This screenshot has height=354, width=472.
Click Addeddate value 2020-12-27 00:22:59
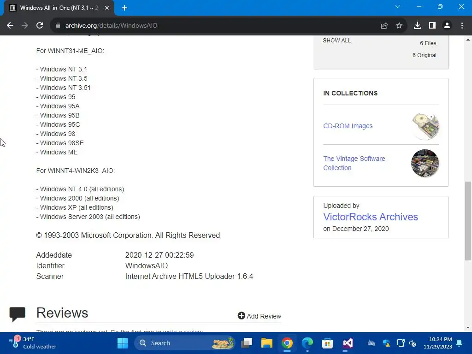pos(159,255)
